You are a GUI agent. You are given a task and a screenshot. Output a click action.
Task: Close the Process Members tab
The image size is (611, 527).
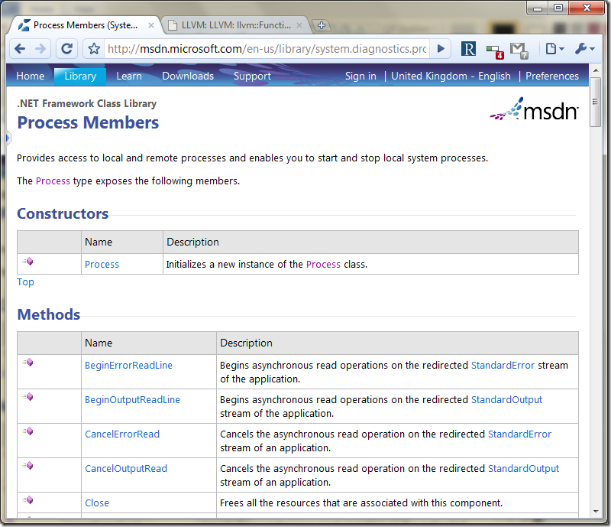click(x=151, y=25)
